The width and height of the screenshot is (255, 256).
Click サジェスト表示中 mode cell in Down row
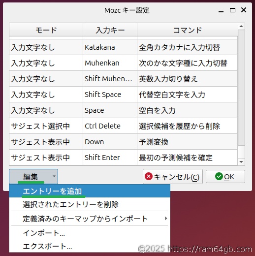tap(46, 142)
